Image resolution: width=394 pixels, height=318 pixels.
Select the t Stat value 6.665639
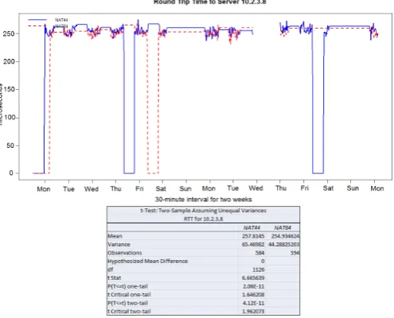click(x=253, y=277)
